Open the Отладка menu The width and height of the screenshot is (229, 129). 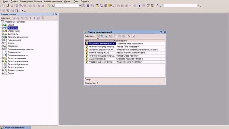pyautogui.click(x=38, y=1)
